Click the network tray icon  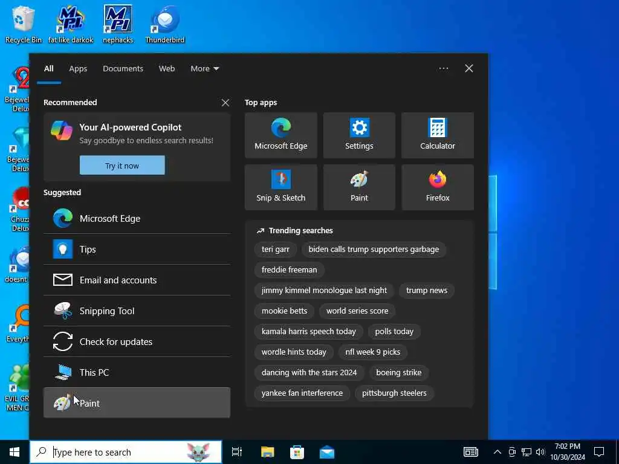[527, 452]
